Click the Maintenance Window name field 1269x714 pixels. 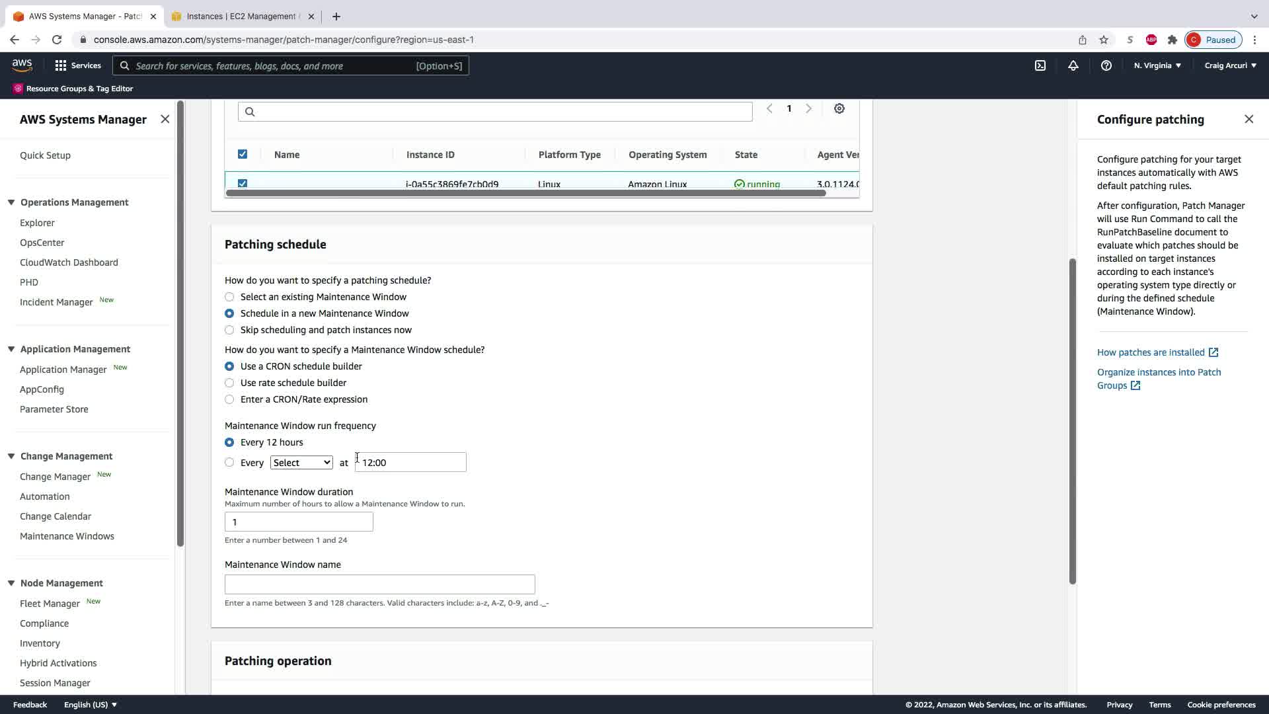click(379, 584)
